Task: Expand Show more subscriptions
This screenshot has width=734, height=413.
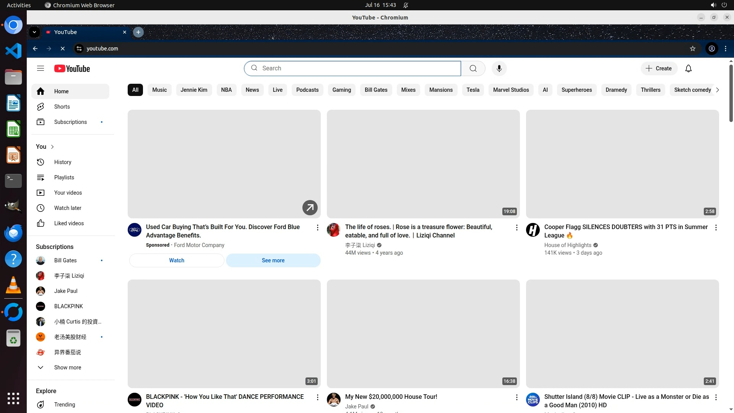Action: (67, 367)
